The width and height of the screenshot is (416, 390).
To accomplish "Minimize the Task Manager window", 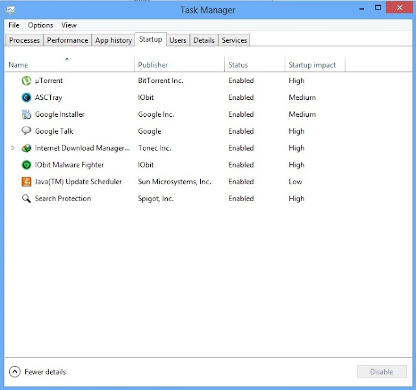I will [361, 8].
